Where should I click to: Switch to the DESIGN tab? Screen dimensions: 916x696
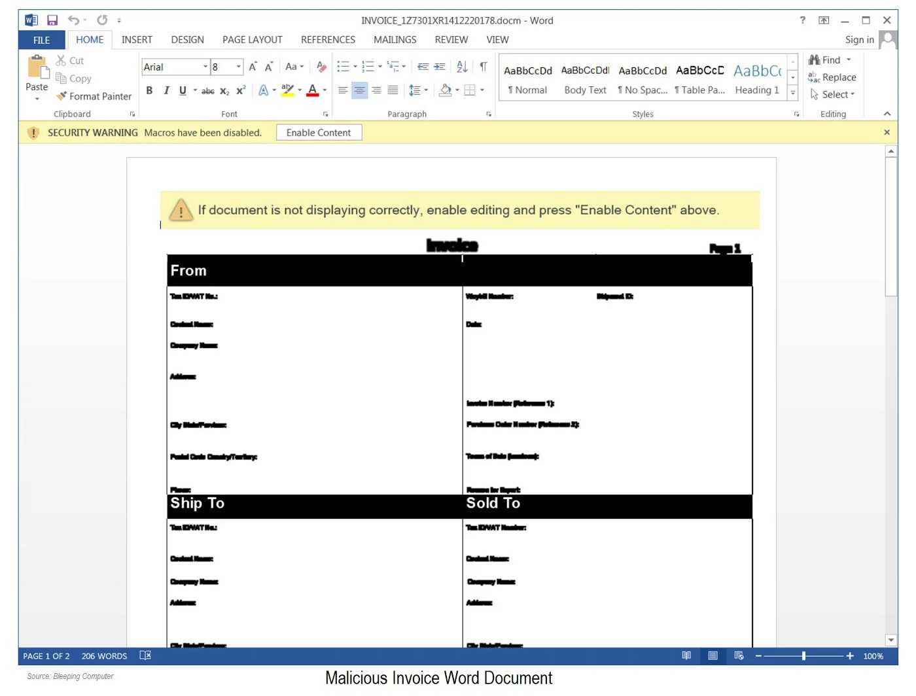(187, 40)
